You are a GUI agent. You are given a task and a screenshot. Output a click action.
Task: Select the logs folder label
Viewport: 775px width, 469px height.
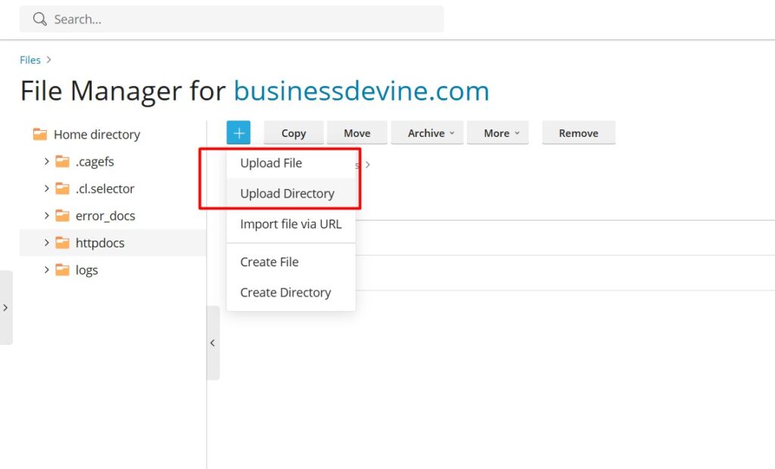tap(86, 270)
